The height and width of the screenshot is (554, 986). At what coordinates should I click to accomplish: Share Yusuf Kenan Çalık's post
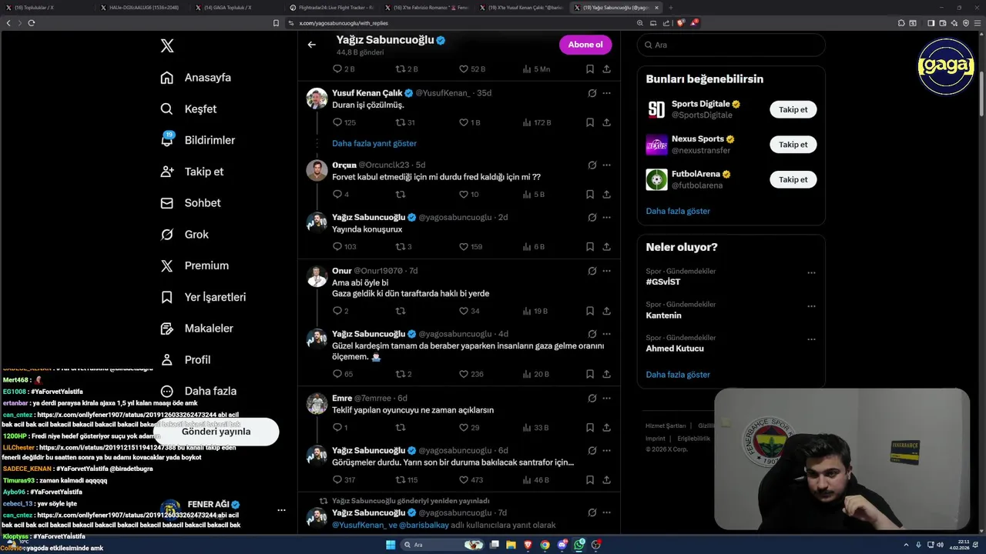pyautogui.click(x=607, y=122)
